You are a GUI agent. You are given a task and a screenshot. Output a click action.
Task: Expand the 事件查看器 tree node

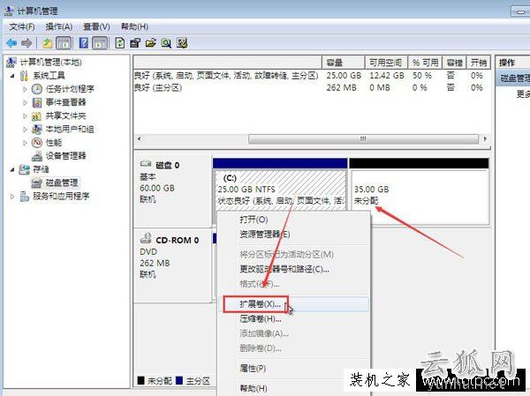pyautogui.click(x=25, y=102)
